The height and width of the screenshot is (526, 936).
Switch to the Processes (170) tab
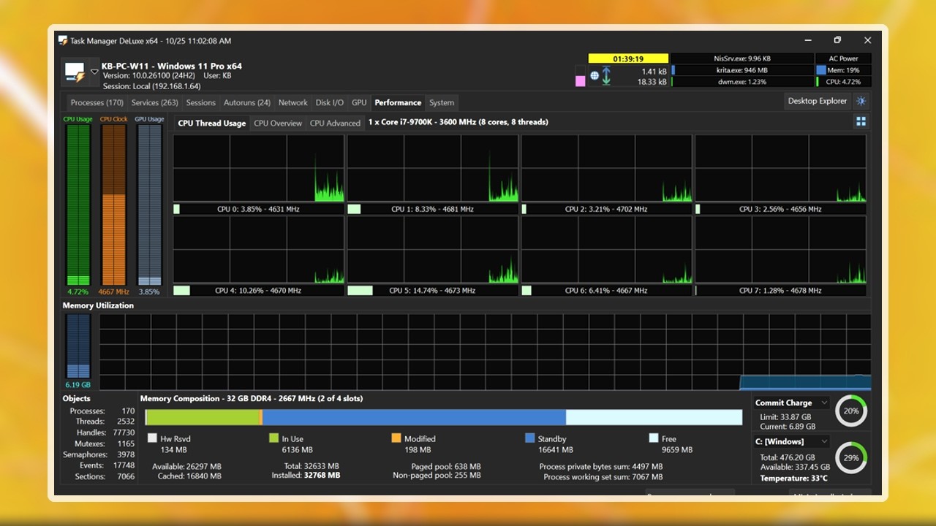pyautogui.click(x=97, y=103)
